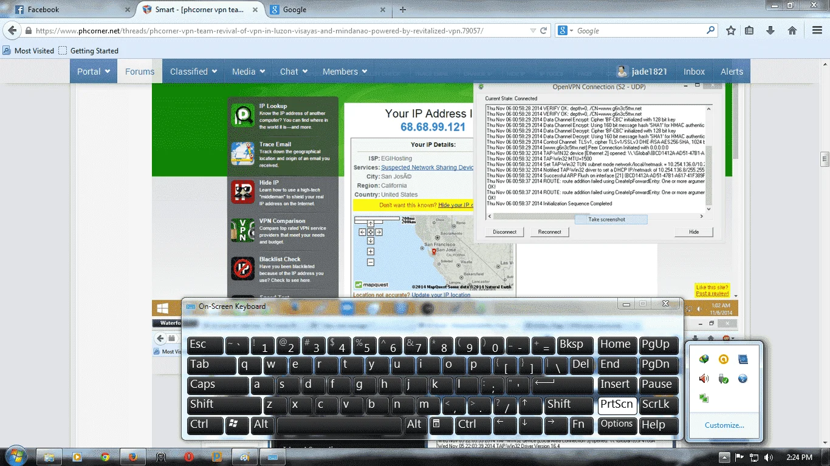Click the search magnifier in the Google box
Image resolution: width=830 pixels, height=466 pixels.
pos(710,30)
